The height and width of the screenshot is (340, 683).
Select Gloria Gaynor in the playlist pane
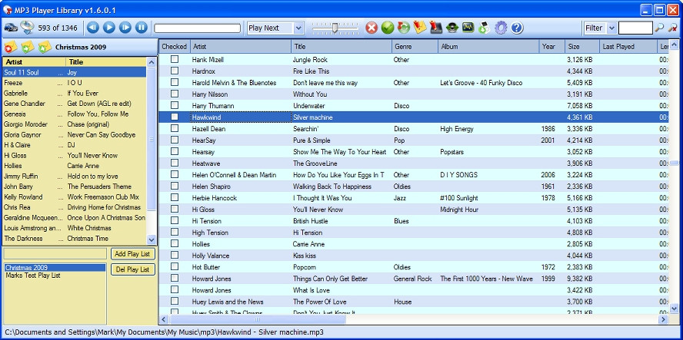pyautogui.click(x=75, y=135)
